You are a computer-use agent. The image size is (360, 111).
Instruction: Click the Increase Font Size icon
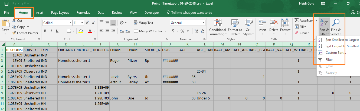point(87,23)
